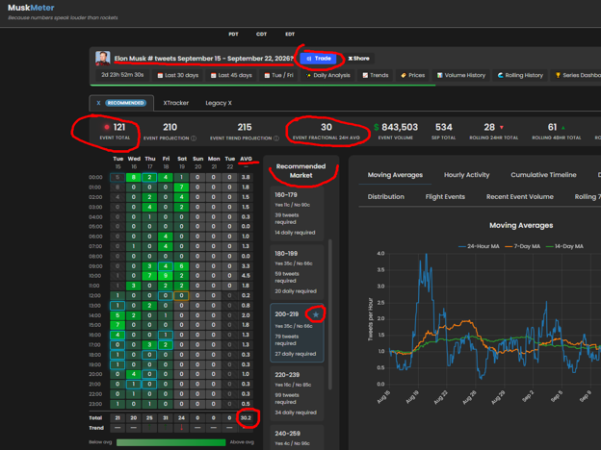Viewport: 601px width, 450px height.
Task: Switch to the XTracker tab
Action: coord(176,103)
